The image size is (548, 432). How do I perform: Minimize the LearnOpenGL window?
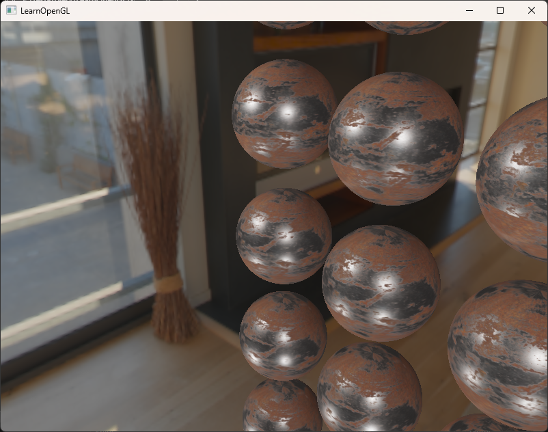point(469,10)
